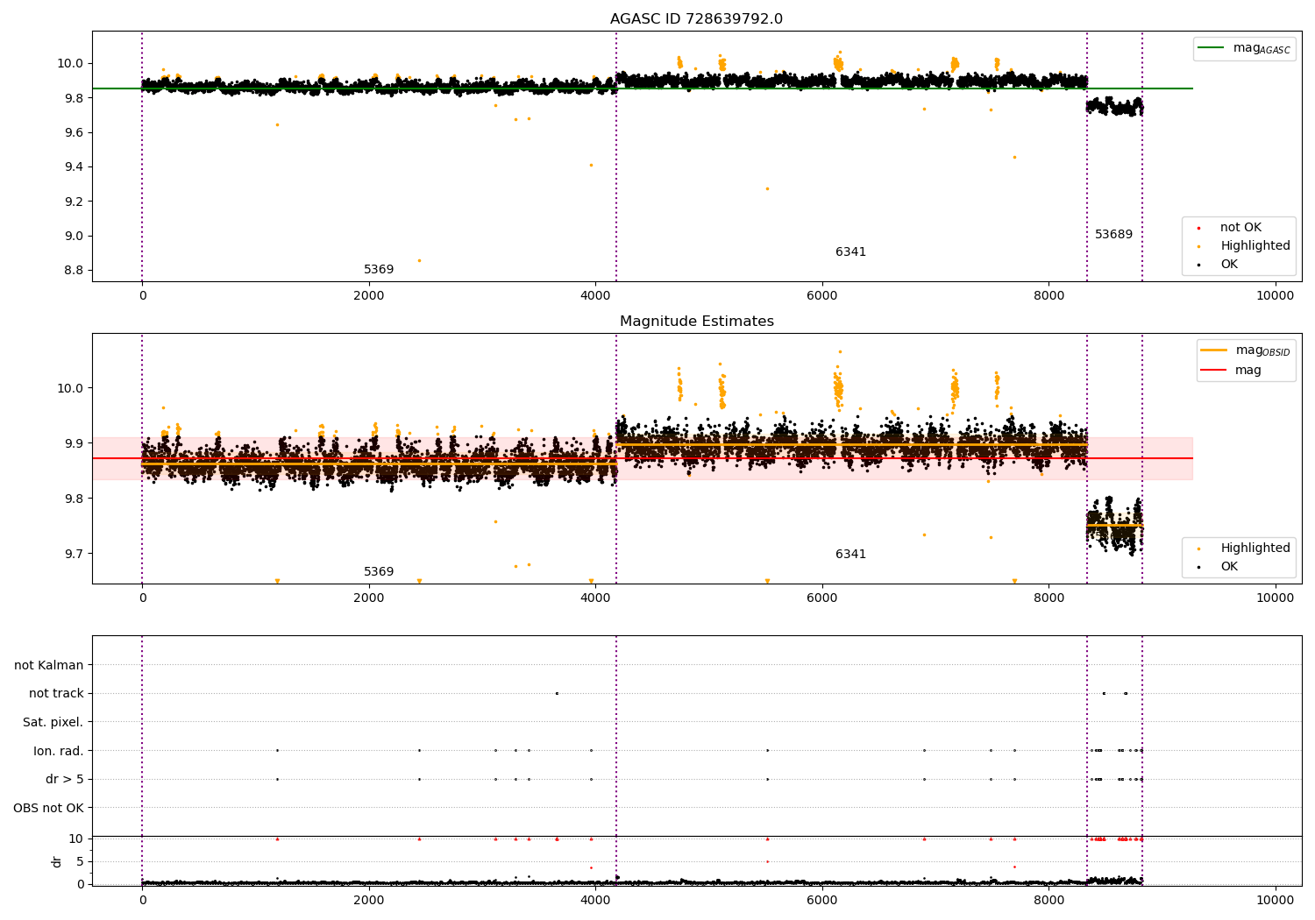The height and width of the screenshot is (920, 1315).
Task: Click the '5' tick on dr axis
Action: click(x=80, y=861)
